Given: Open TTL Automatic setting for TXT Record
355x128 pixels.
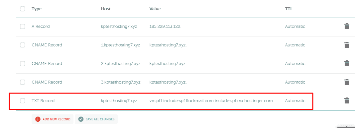Looking at the screenshot, I should [295, 101].
